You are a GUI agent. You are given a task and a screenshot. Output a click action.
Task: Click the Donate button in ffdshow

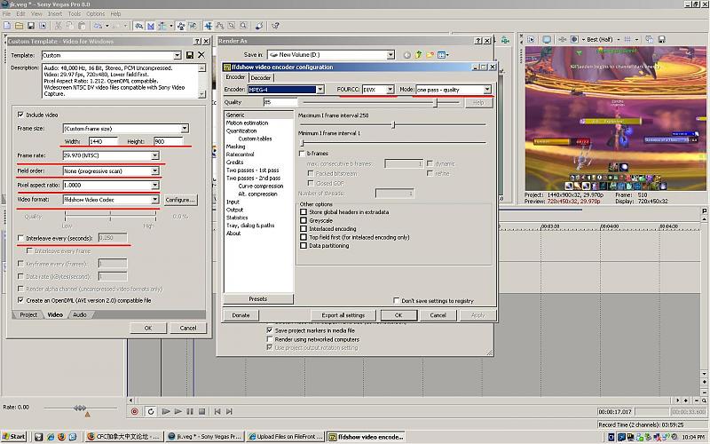pos(241,315)
